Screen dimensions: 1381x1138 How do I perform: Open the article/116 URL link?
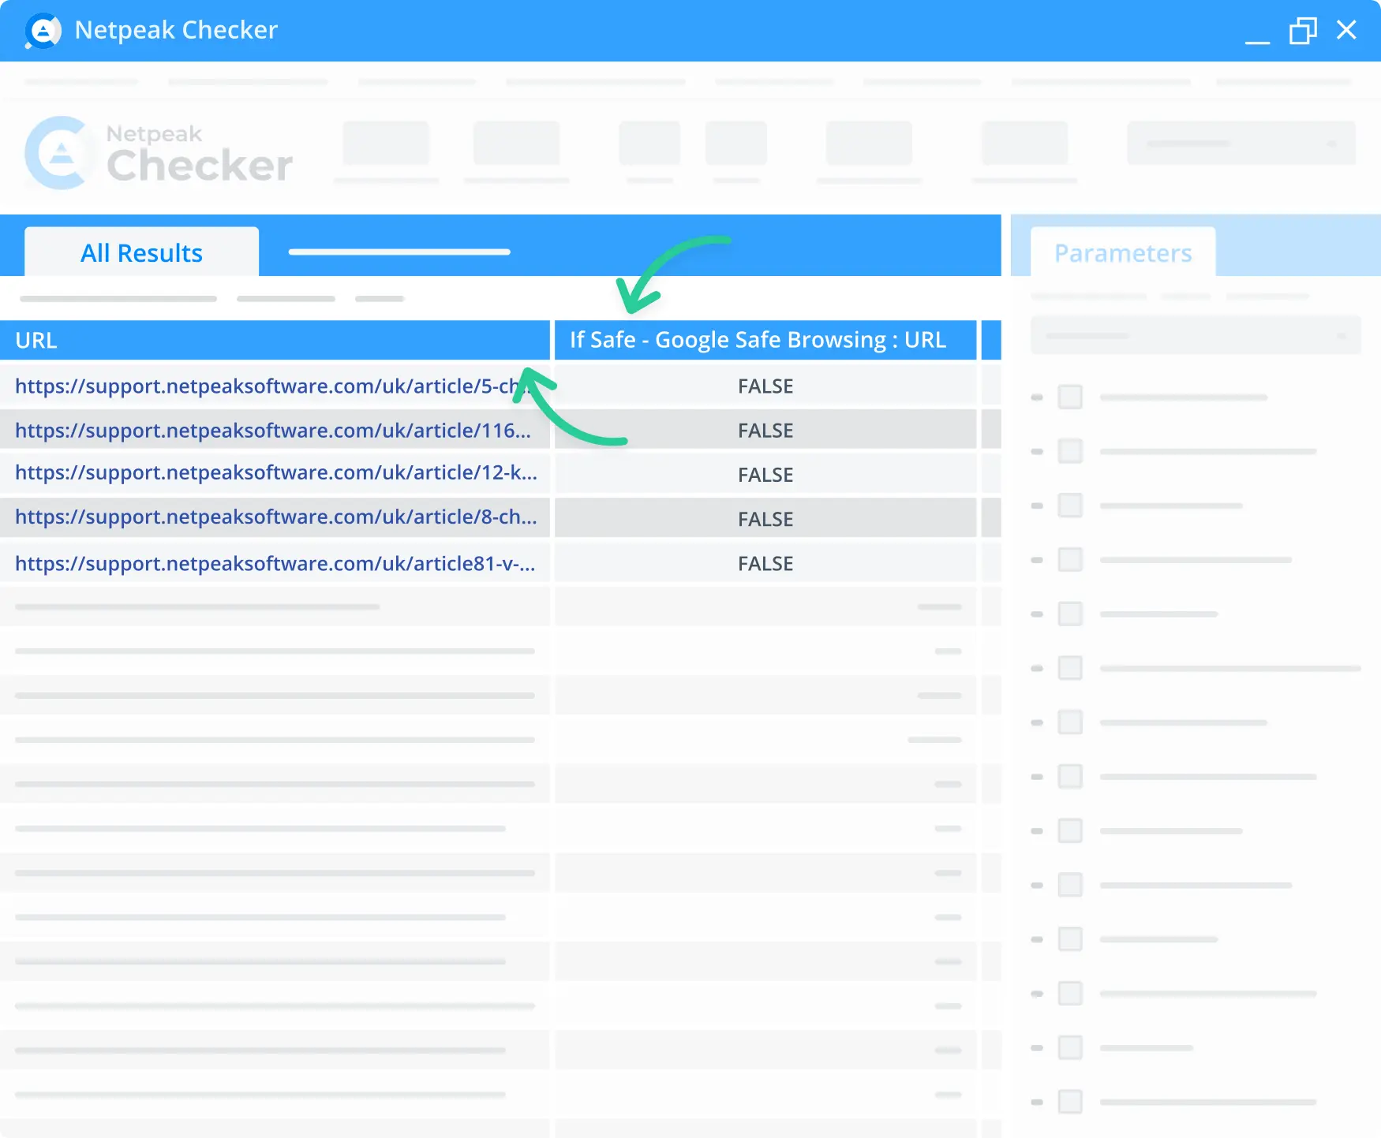pos(272,430)
